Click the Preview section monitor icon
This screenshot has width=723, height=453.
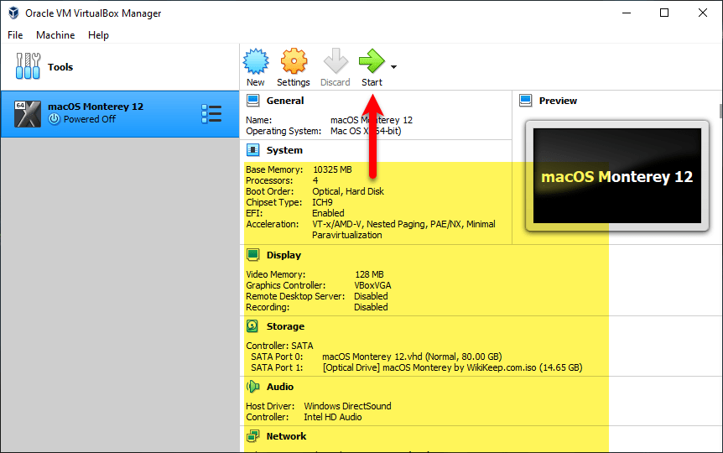[526, 101]
